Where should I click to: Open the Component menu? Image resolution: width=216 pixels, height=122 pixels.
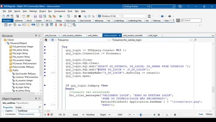coord(60,11)
